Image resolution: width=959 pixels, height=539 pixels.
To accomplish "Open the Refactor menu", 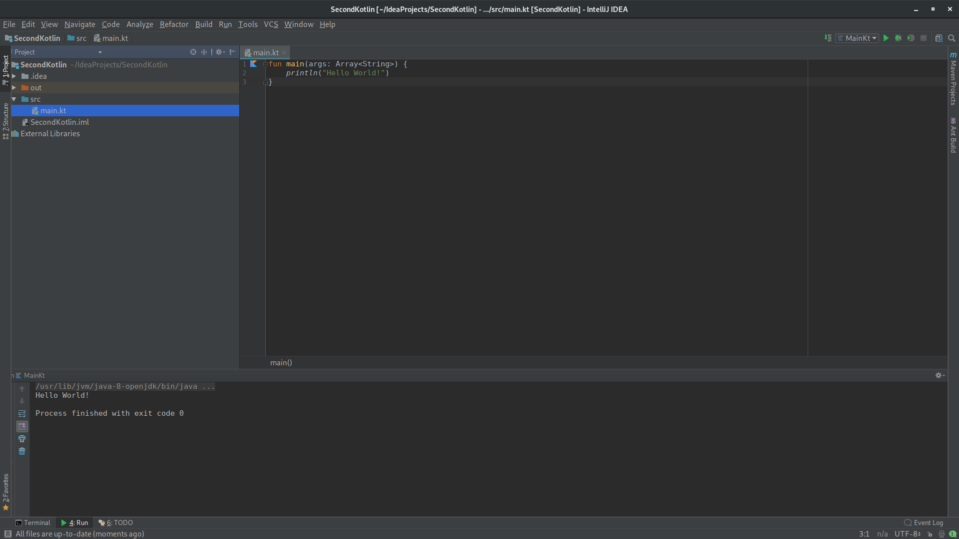I will [174, 24].
